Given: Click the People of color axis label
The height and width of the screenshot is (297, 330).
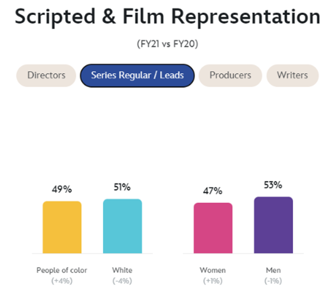Looking at the screenshot, I should 62,271.
